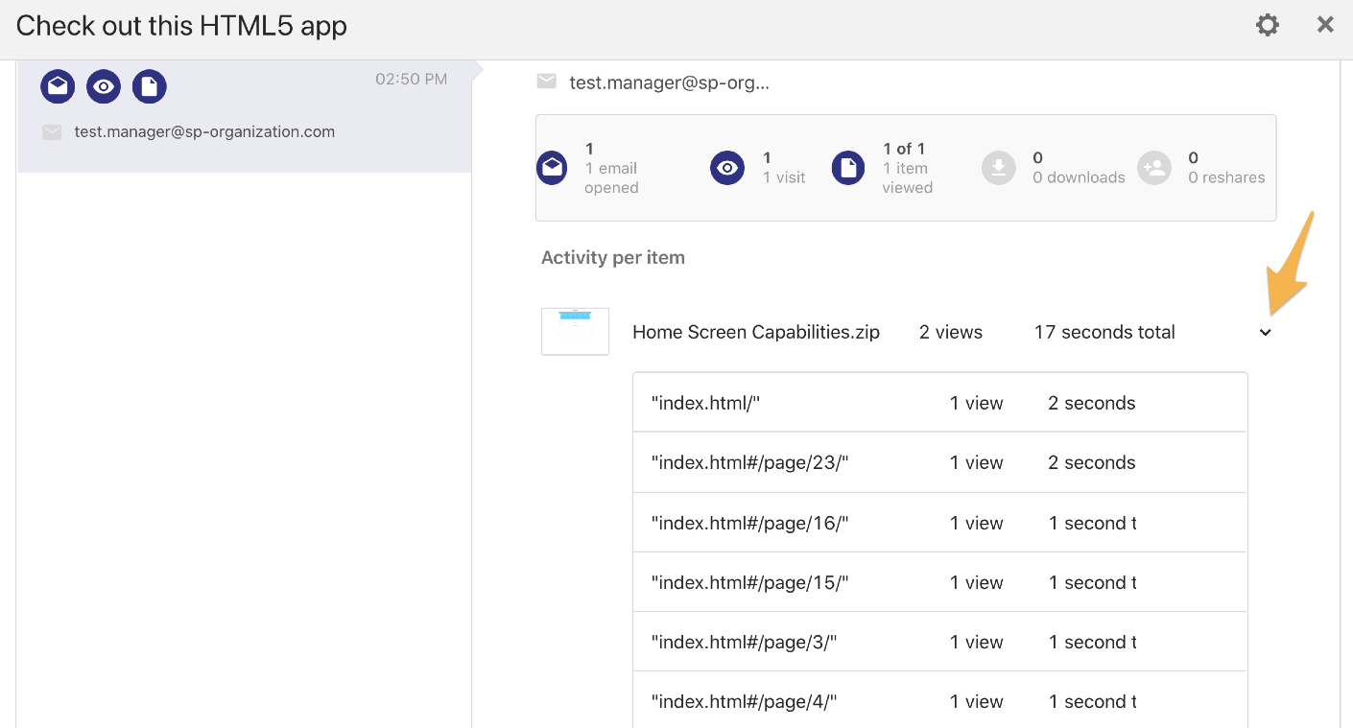Click the reshares person-add icon

1154,168
